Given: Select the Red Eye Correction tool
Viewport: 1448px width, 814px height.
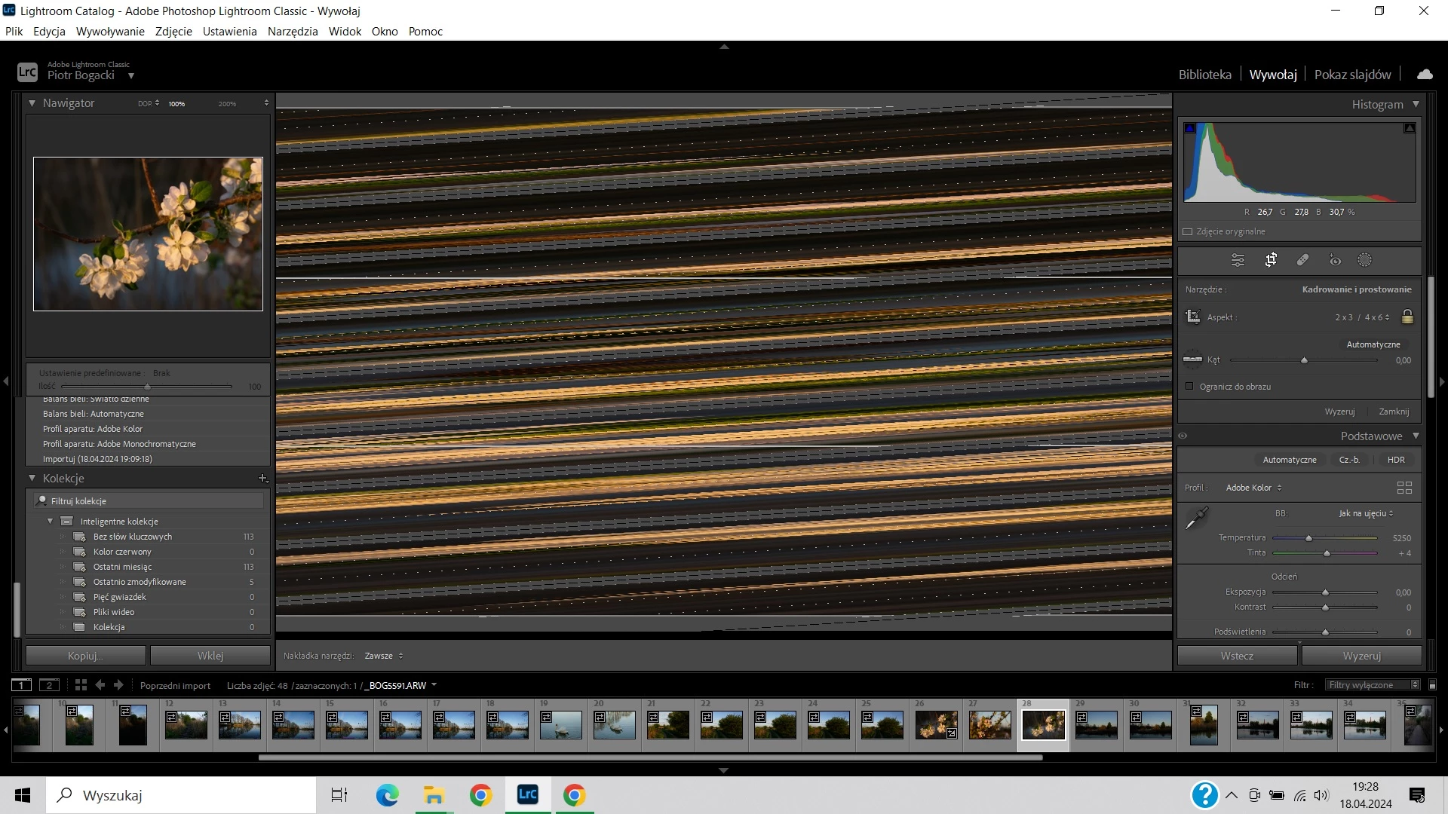Looking at the screenshot, I should (x=1335, y=261).
